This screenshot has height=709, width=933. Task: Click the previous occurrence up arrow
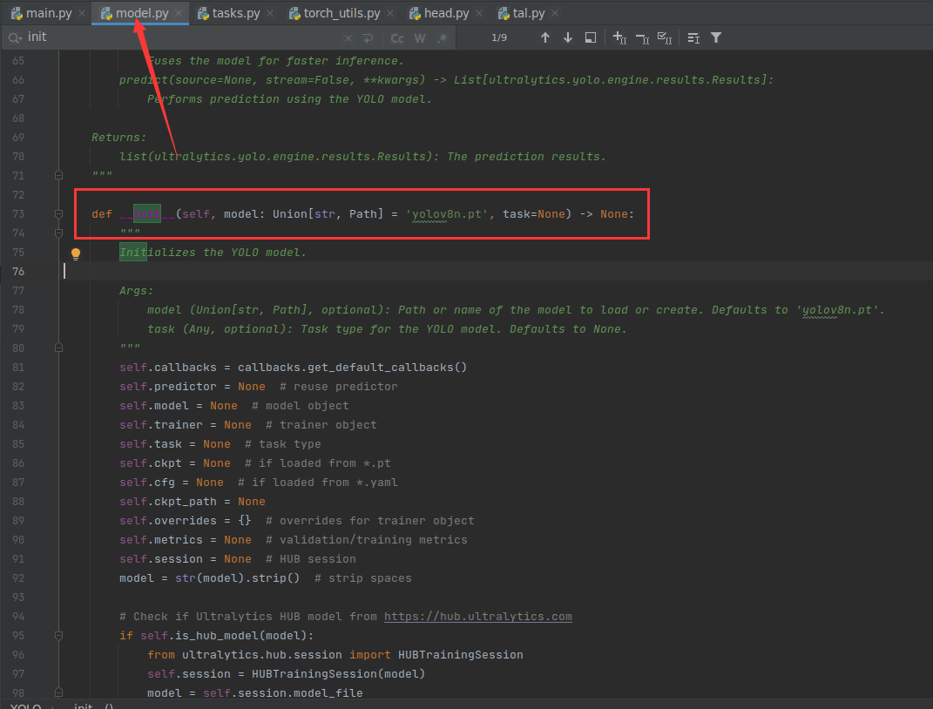click(545, 37)
